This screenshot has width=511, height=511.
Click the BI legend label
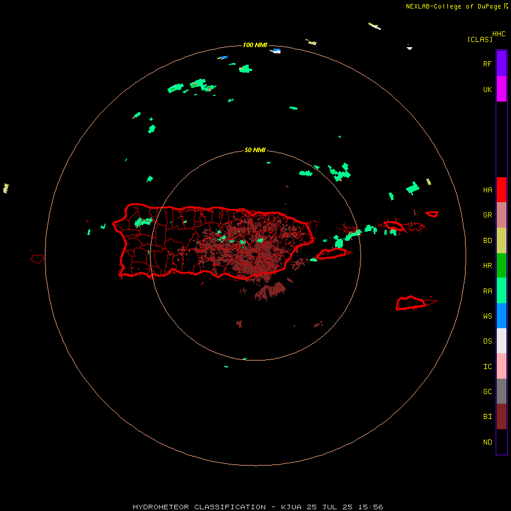tap(488, 417)
